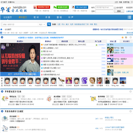
Task: Open the 伴奏 navigation item
Action: 48,17
